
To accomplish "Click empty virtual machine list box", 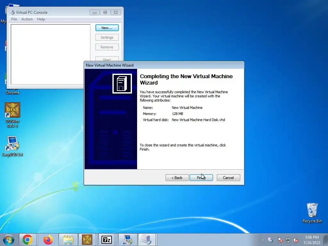I will click(x=50, y=54).
